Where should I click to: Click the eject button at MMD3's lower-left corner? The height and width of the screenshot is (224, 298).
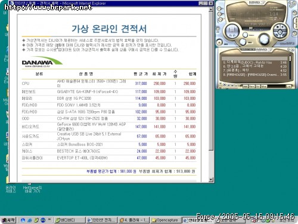pos(219,42)
